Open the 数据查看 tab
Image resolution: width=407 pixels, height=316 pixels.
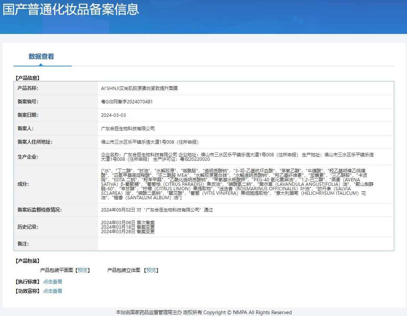[x=41, y=56]
